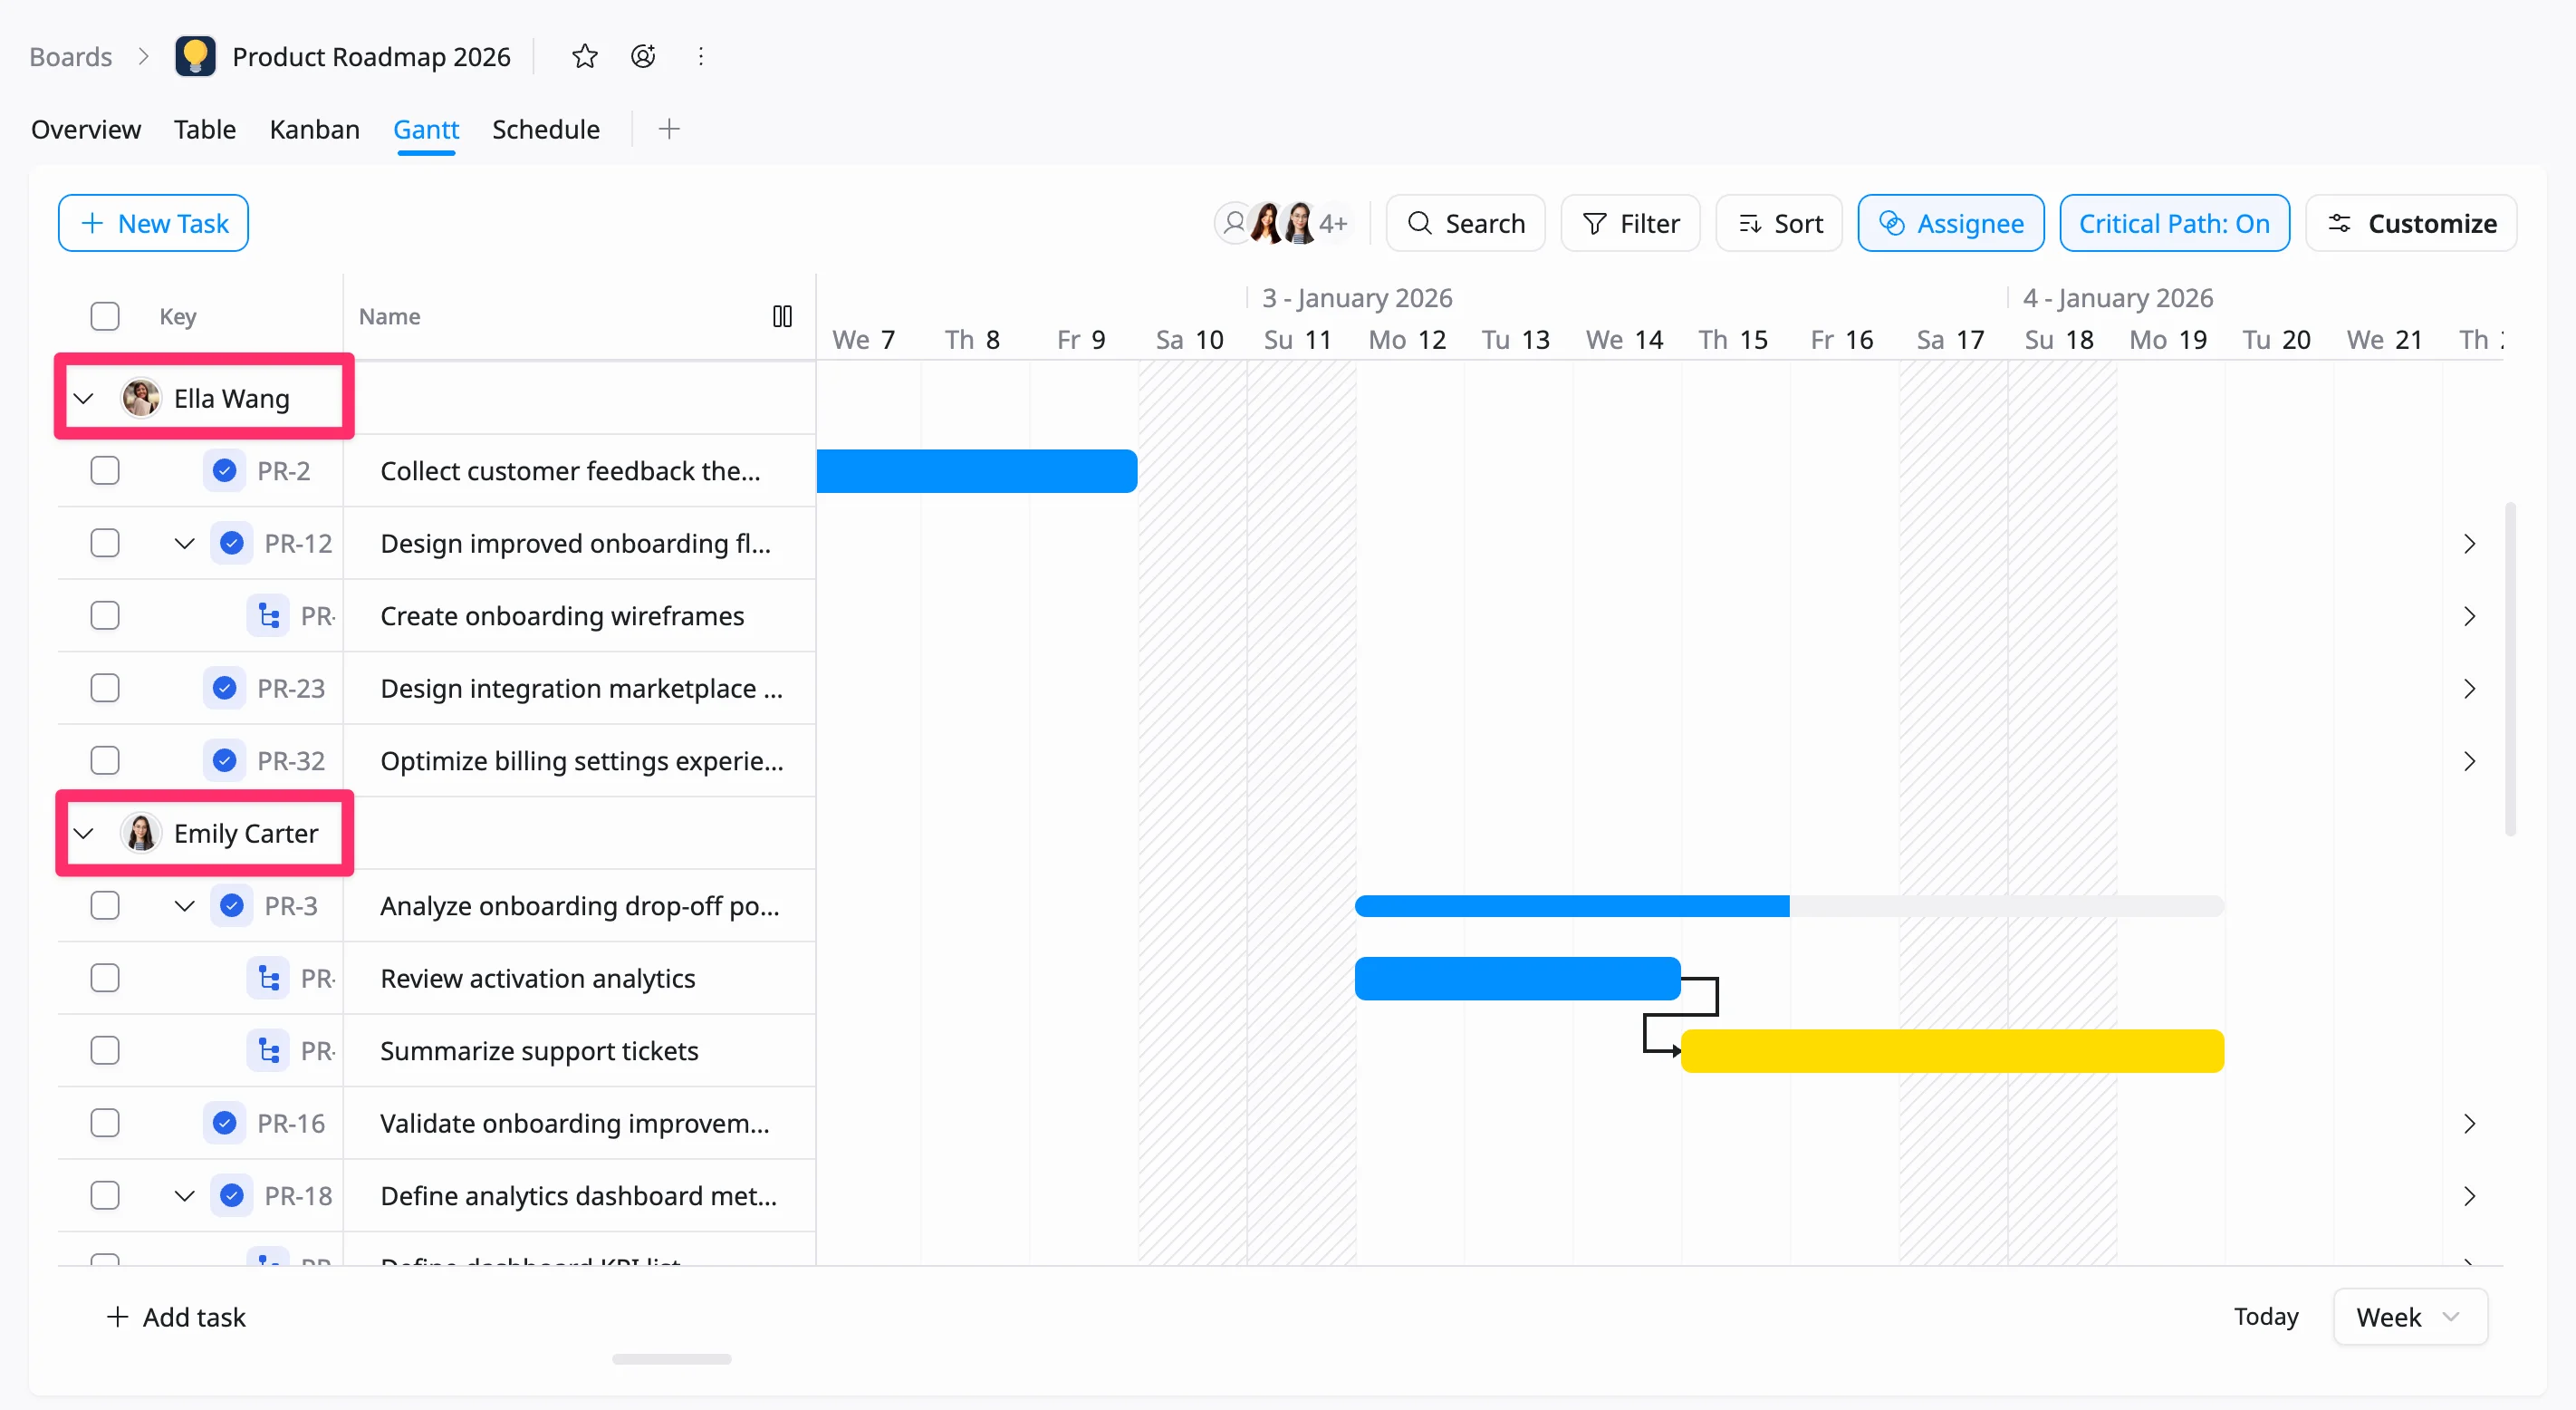
Task: Collapse PR-18 subtasks
Action: [184, 1196]
